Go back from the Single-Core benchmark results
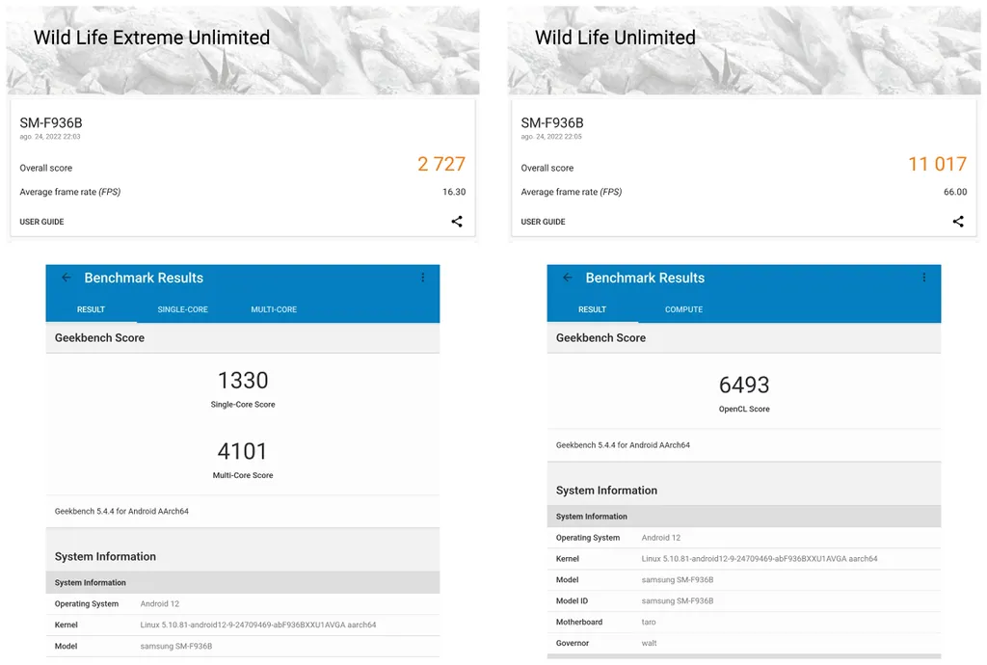This screenshot has width=987, height=665. (x=67, y=278)
